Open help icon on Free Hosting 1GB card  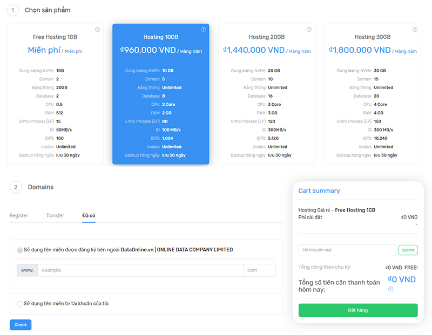coord(98,30)
